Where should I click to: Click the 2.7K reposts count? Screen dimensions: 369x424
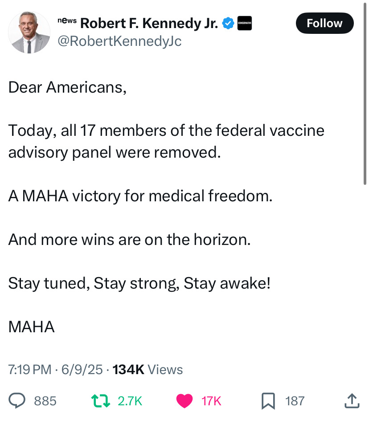130,401
